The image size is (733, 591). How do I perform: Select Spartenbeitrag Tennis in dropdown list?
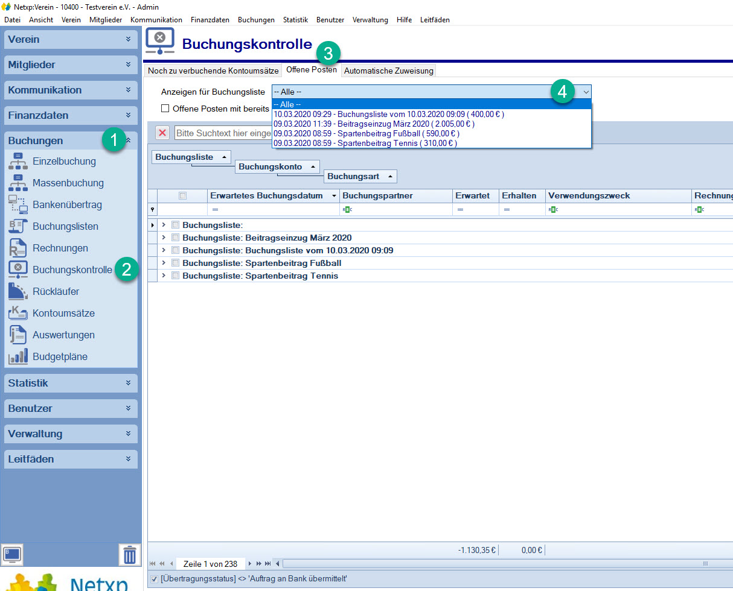[365, 143]
